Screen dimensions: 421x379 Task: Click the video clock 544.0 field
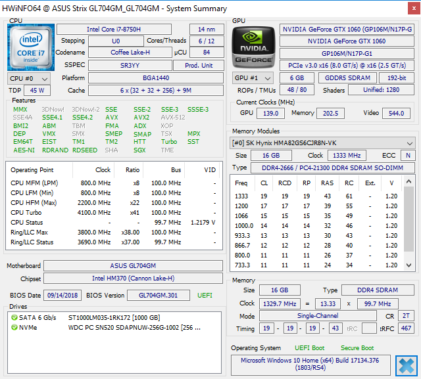(x=396, y=114)
